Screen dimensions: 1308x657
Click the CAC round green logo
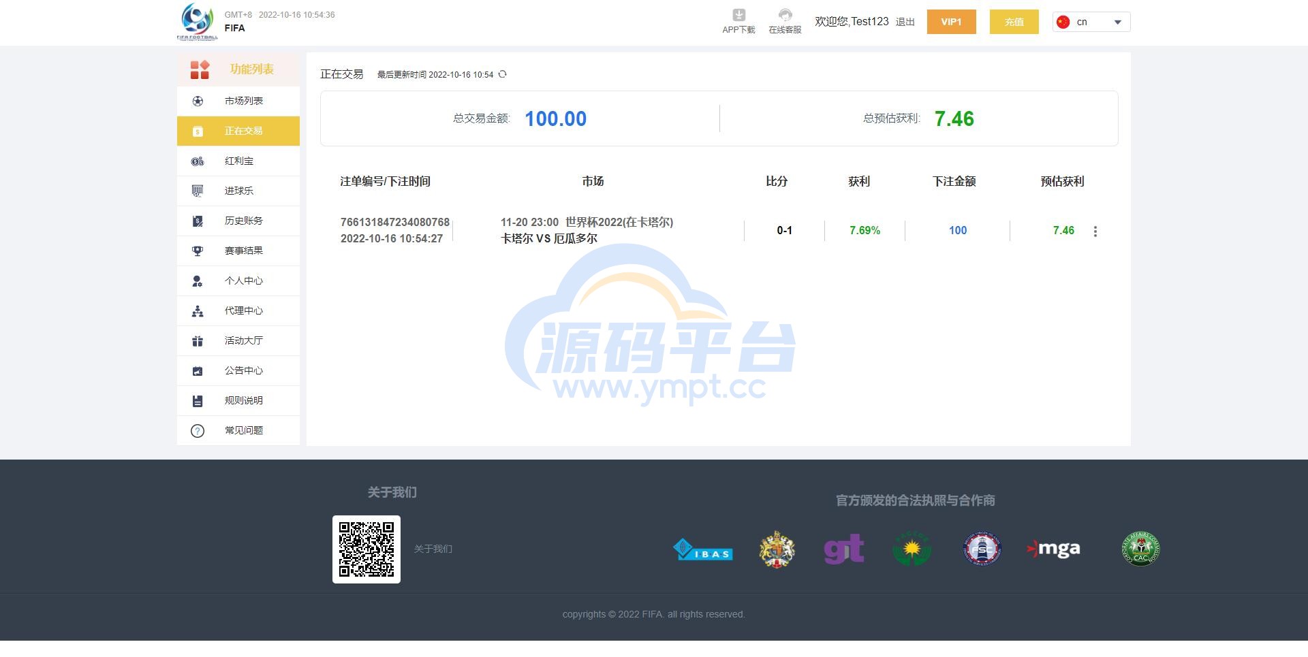pos(1141,549)
